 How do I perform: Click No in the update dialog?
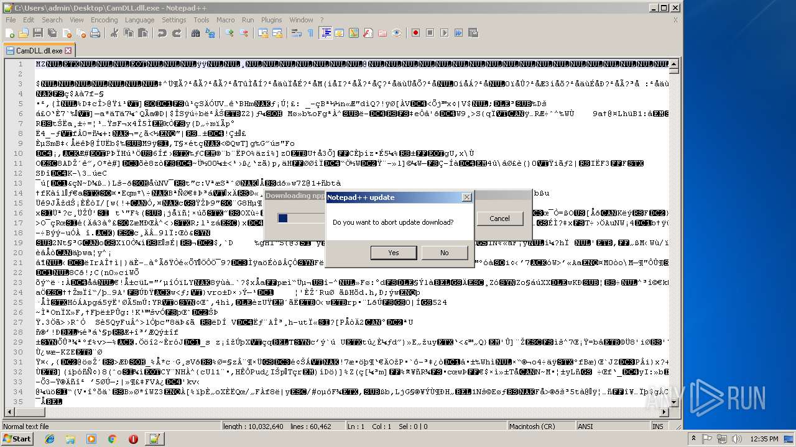[444, 253]
